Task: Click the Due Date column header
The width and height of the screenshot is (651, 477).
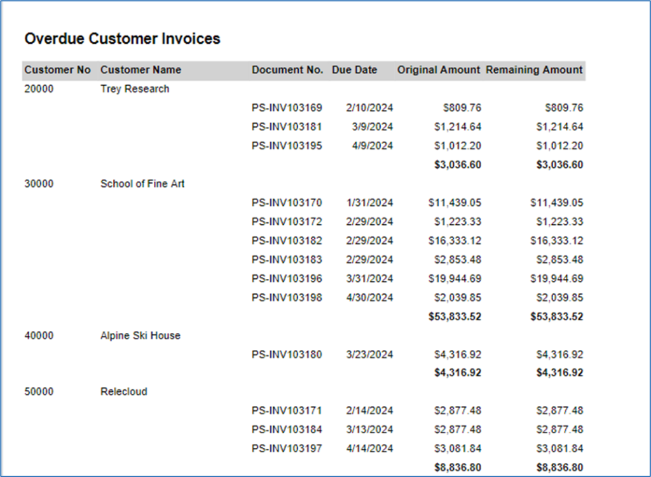Action: (354, 70)
